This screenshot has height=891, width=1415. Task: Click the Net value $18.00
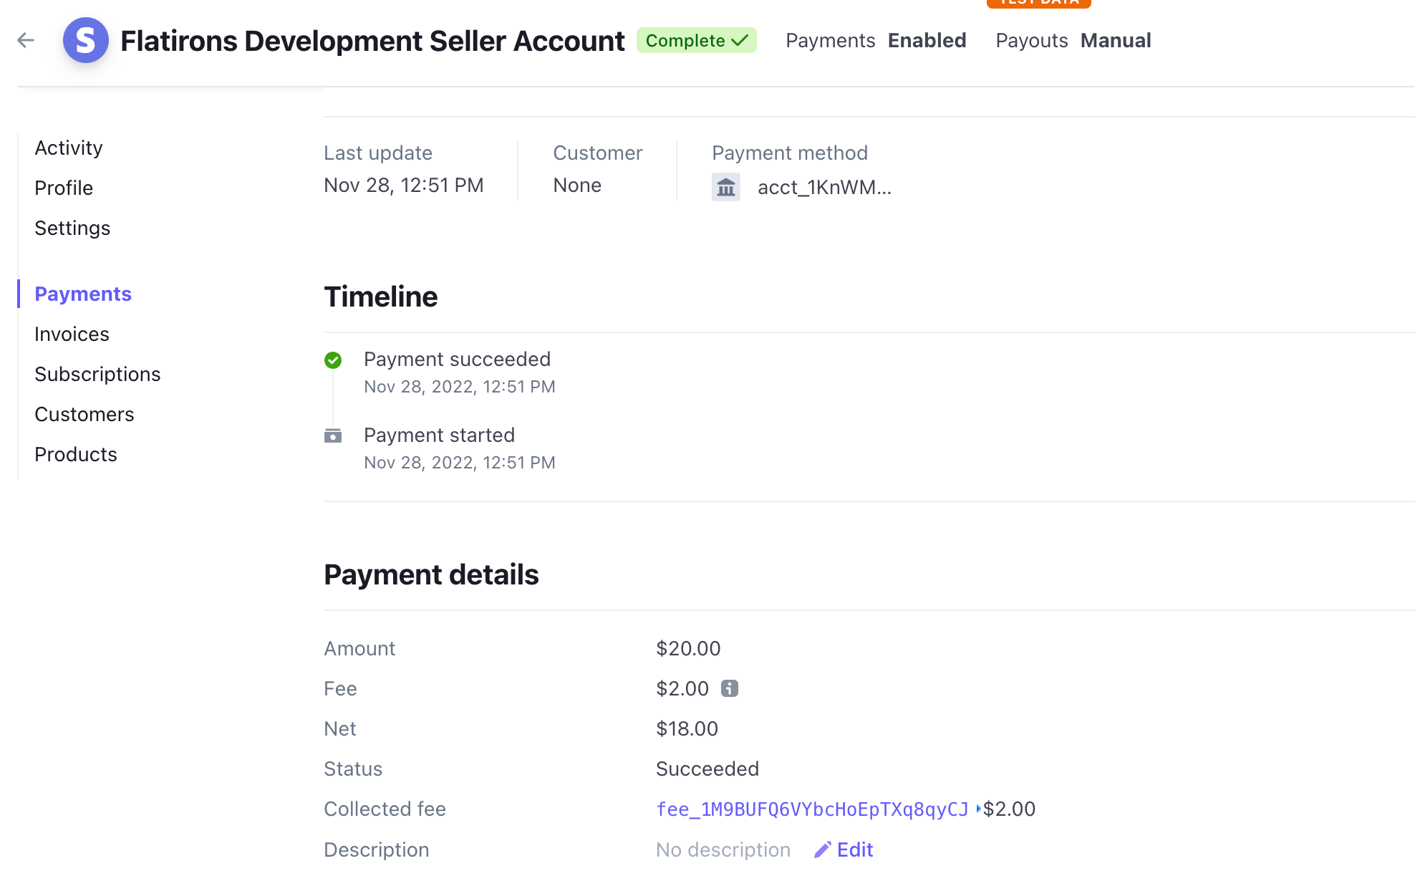coord(687,728)
